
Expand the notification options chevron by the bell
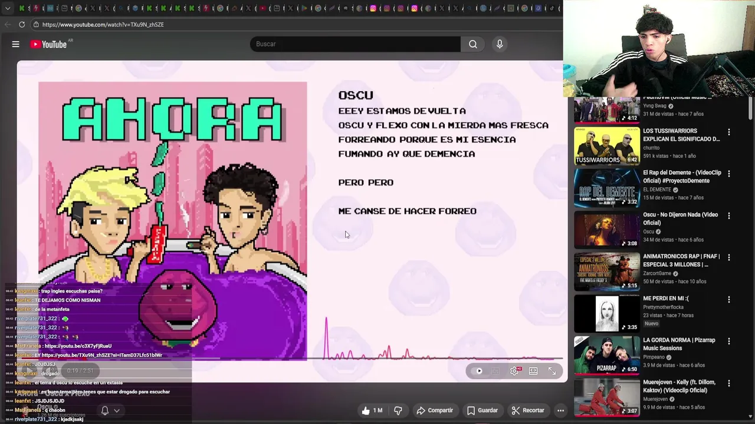(117, 410)
